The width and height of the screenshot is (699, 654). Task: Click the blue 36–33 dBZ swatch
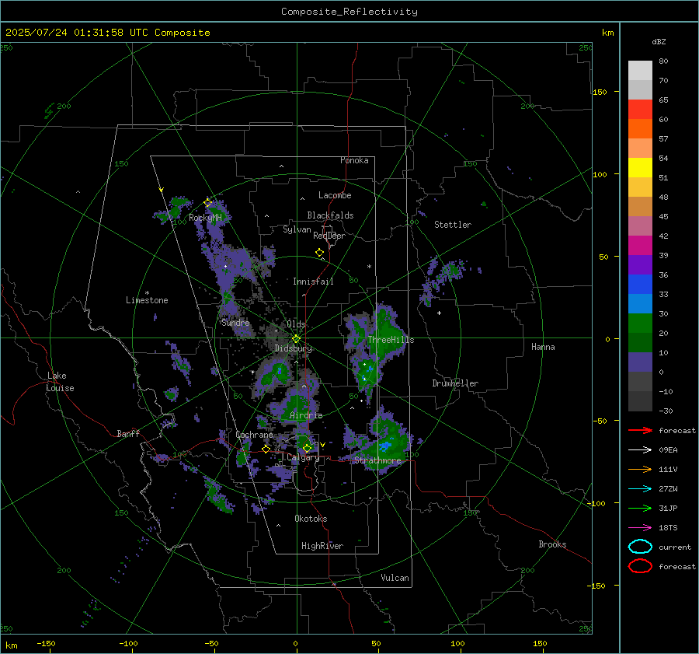(640, 284)
